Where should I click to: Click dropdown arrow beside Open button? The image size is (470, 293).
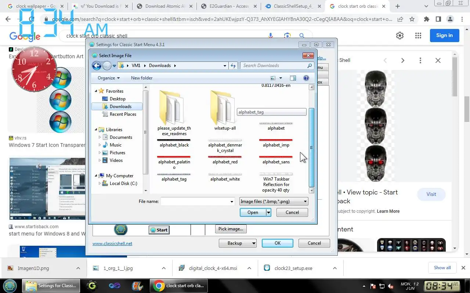coord(268,212)
